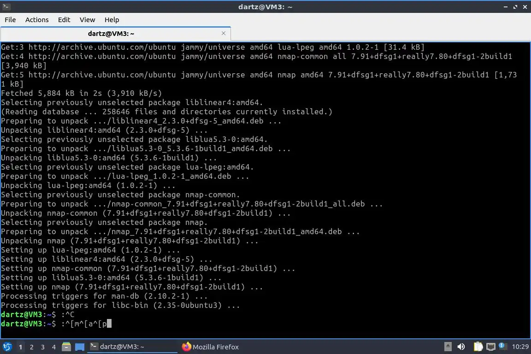
Task: Click 'Setting up liblua5.3-0:amd64' line
Action: (x=111, y=277)
